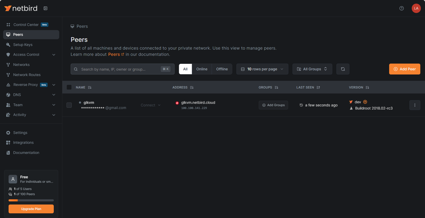Click the DNS globe icon
425x218 pixels.
[x=8, y=95]
